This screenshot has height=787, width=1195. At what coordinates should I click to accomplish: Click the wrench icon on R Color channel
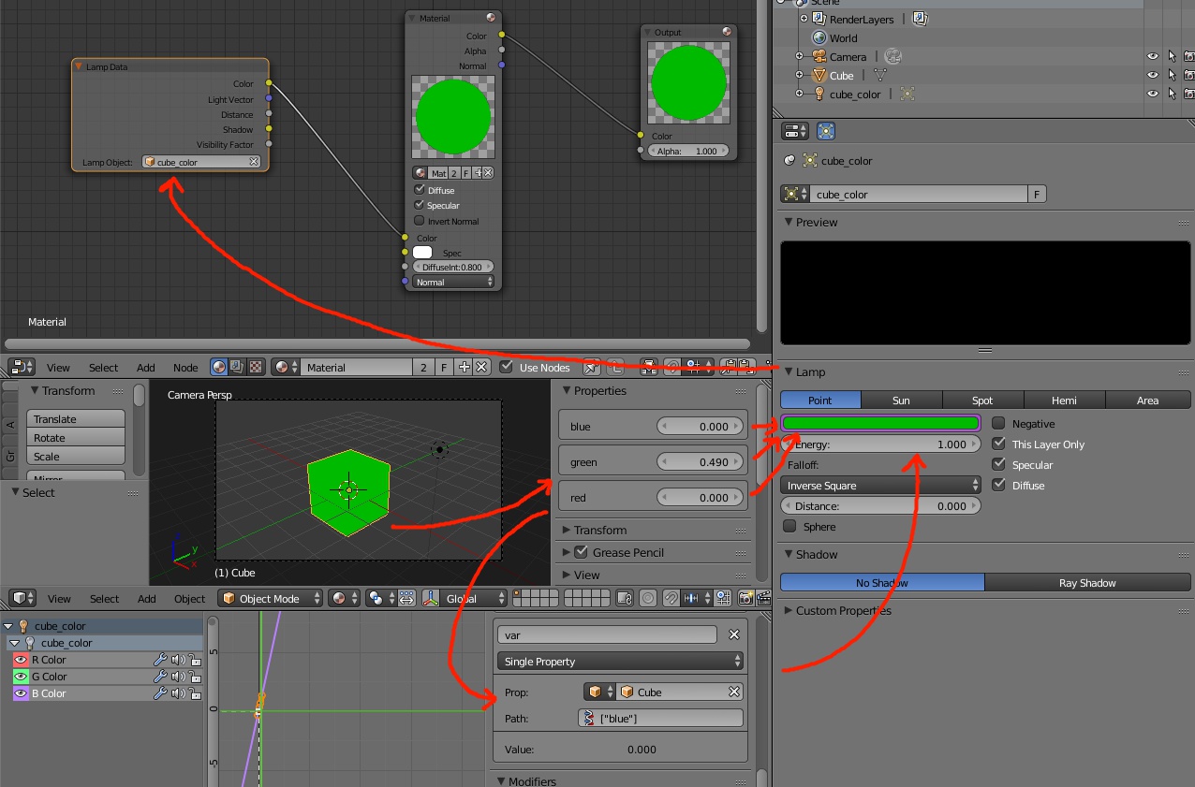pos(160,660)
